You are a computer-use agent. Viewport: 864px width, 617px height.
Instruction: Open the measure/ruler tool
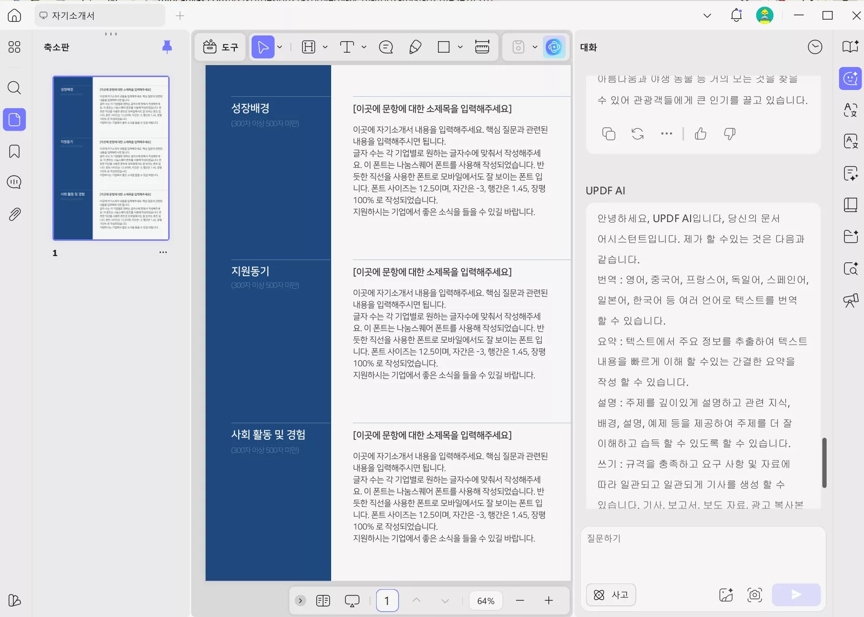pos(482,47)
